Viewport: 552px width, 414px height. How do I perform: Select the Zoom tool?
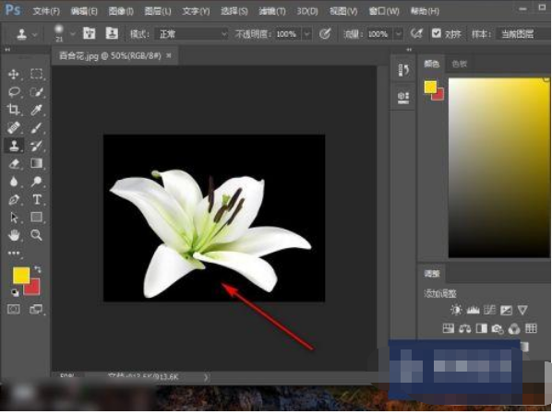coord(36,234)
